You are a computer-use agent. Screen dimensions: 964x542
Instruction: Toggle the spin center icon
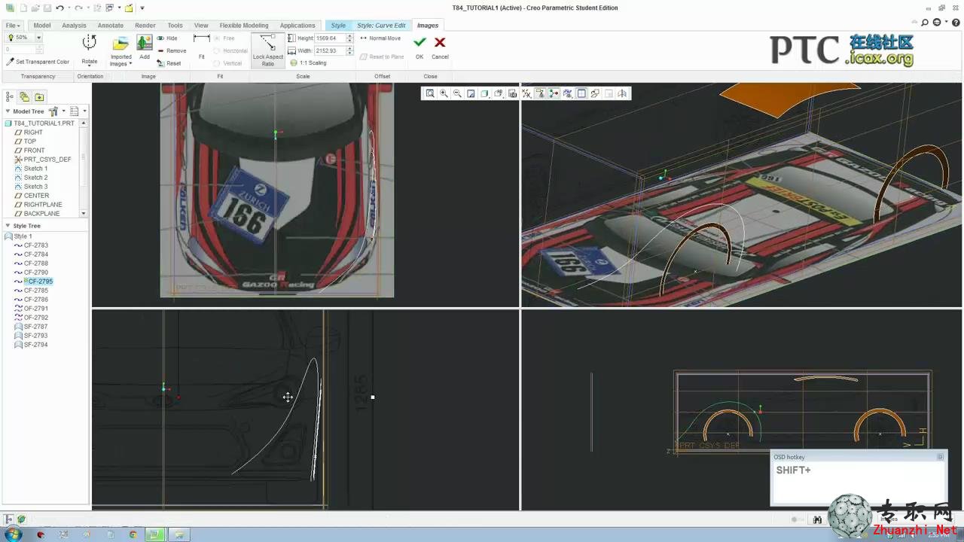pos(554,93)
